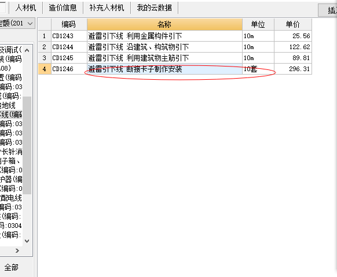Select 避雷引下线 利用金属构件引下 row name
Screen dimensions: 337x277
tap(164, 36)
